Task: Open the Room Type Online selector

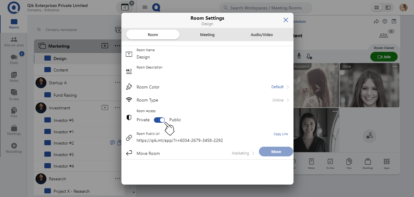Action: [280, 100]
